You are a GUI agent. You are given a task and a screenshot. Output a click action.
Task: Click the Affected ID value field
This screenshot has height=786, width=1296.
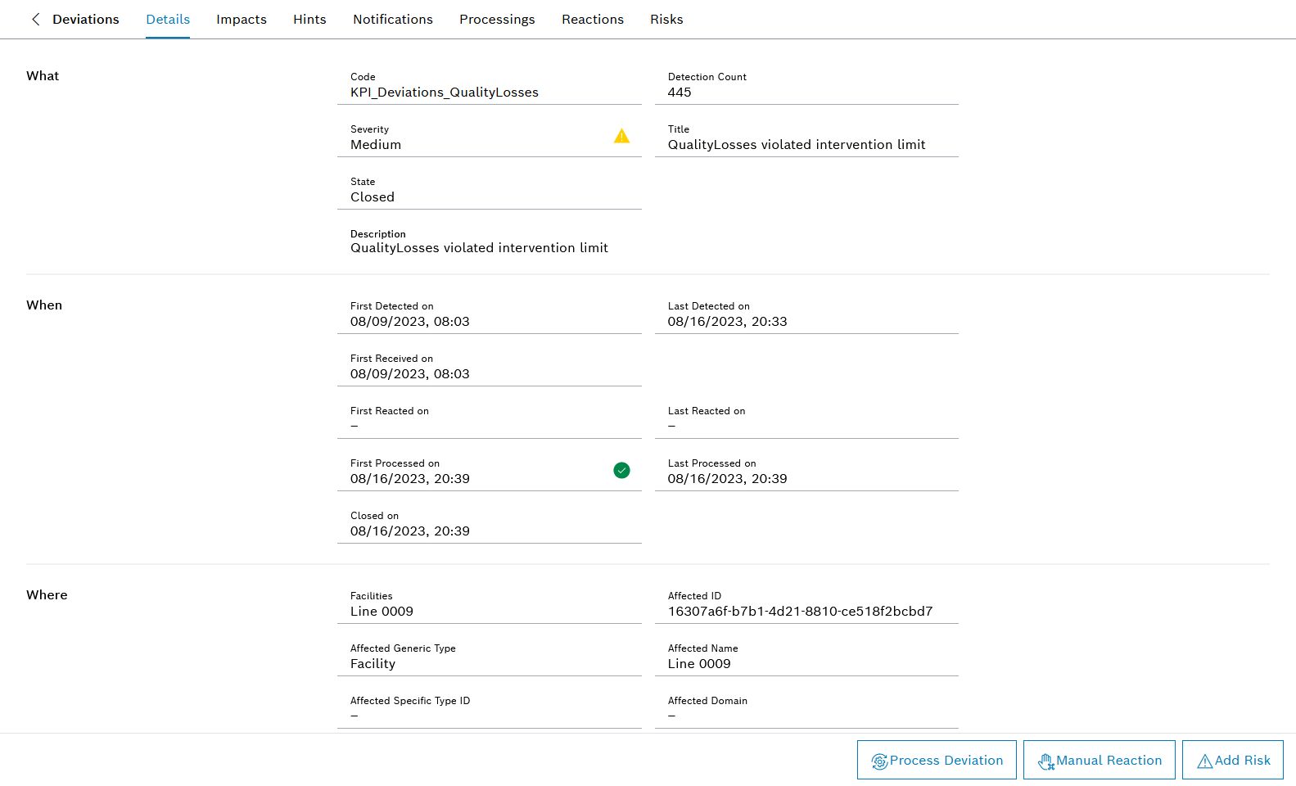[x=800, y=612]
